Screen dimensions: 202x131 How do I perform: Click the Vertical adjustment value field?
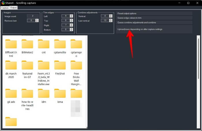point(105,16)
